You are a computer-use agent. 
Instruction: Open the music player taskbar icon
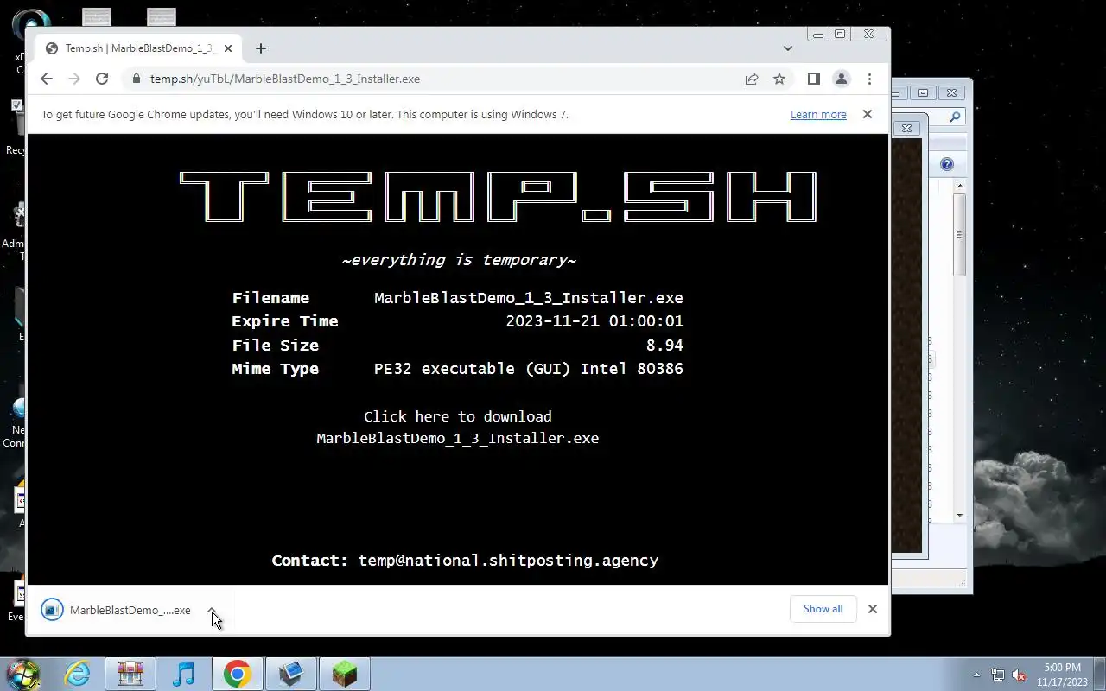pos(183,674)
